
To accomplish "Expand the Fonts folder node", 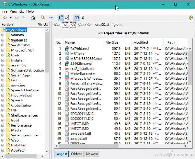I will (x=3, y=55).
